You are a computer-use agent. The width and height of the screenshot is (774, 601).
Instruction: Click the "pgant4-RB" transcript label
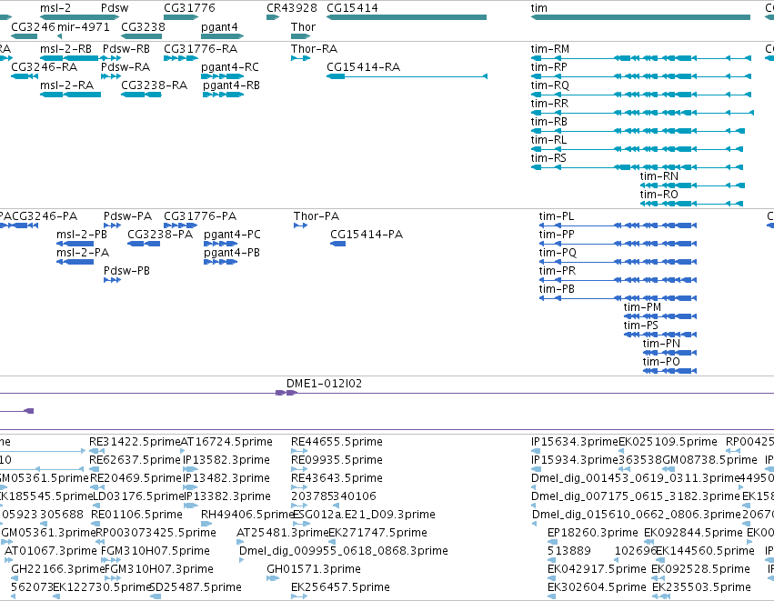click(x=232, y=85)
